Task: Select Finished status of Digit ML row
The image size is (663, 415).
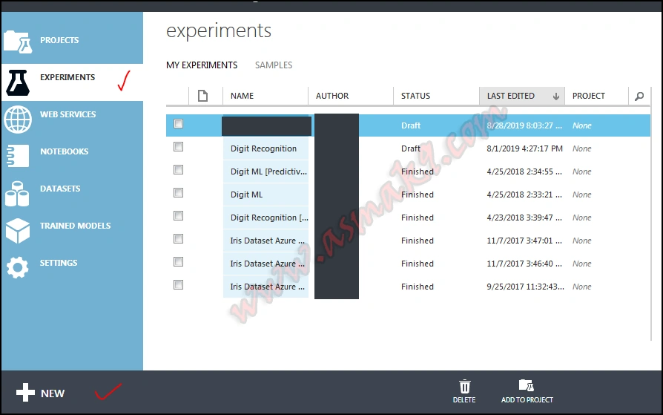Action: (418, 195)
